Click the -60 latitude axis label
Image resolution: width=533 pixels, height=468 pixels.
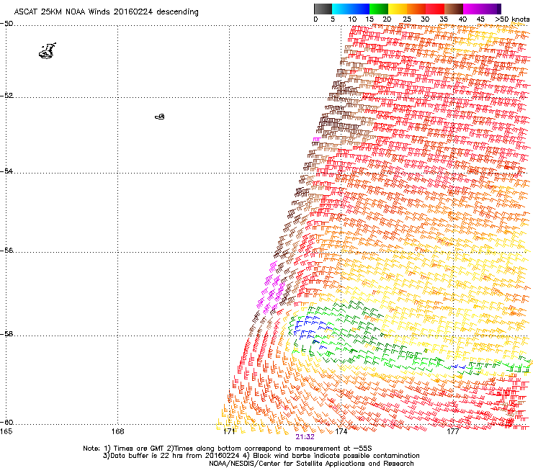(6, 423)
